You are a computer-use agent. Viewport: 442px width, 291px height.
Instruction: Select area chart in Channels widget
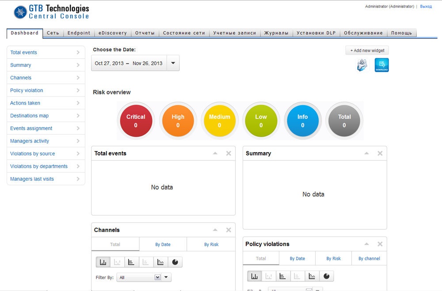[160, 262]
